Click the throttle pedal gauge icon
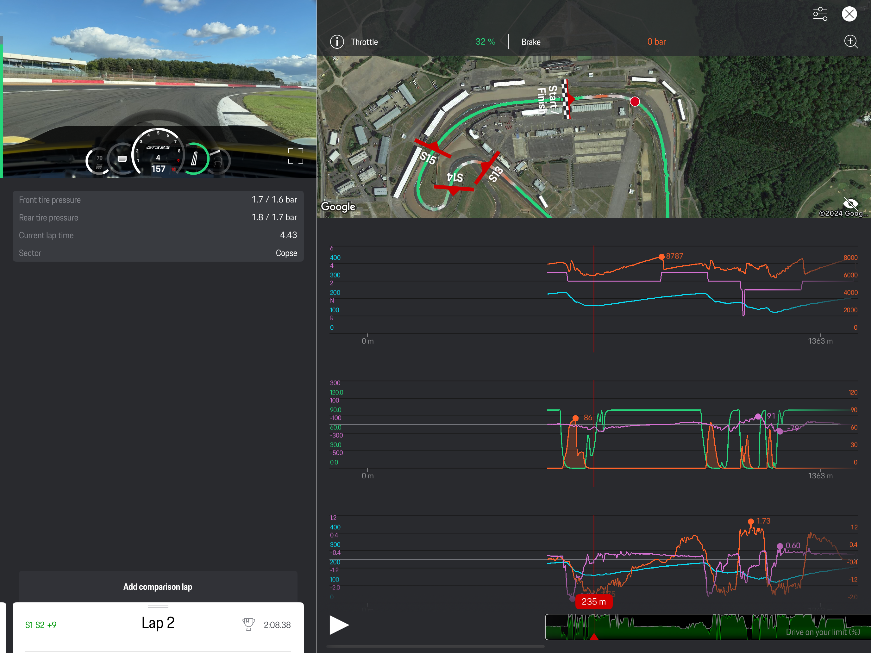 195,159
